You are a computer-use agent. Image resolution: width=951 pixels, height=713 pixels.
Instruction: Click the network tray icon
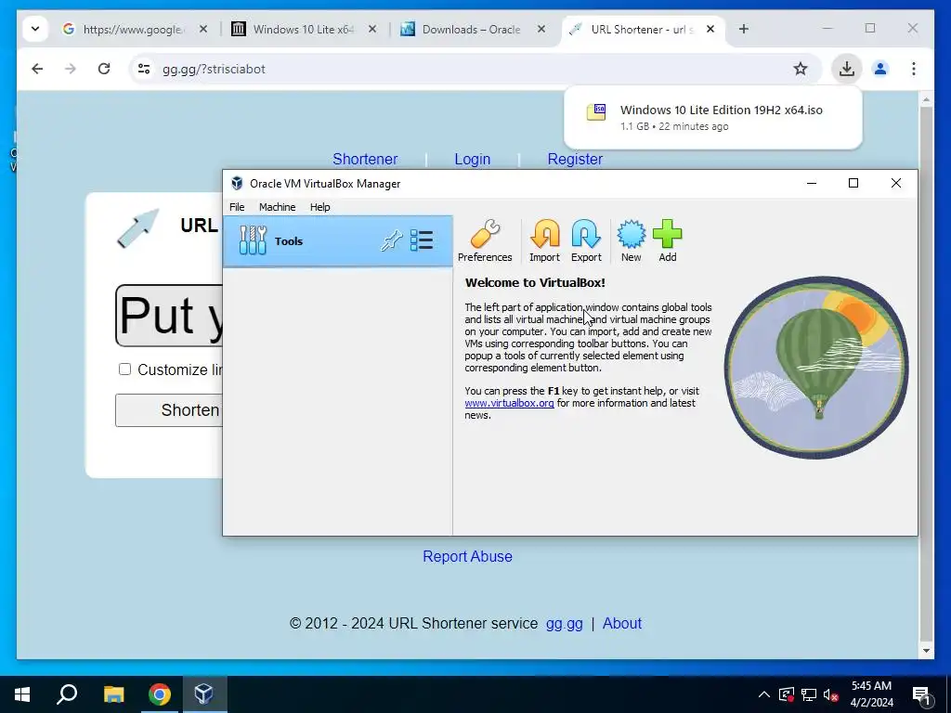[809, 694]
